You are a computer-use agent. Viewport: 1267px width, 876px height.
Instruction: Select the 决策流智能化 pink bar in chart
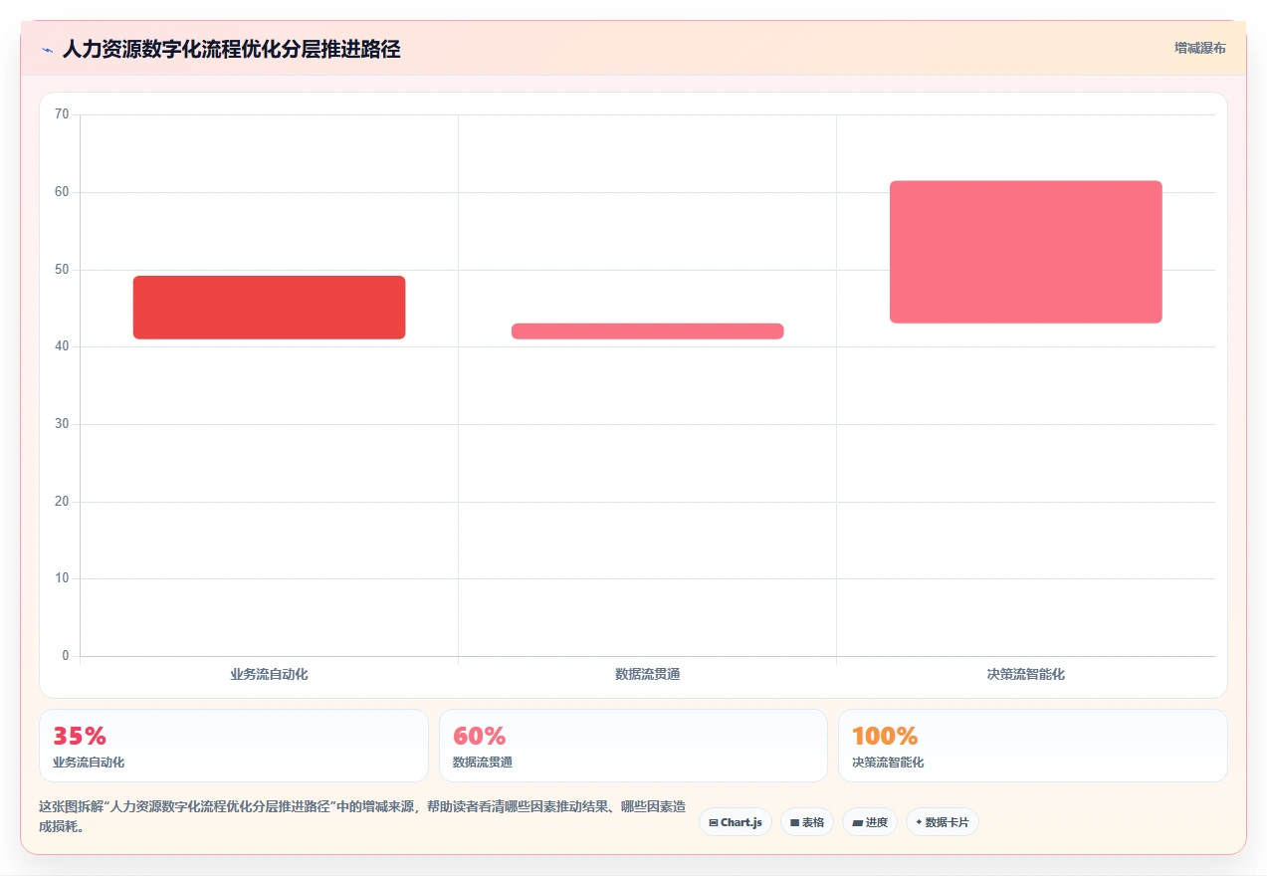(1026, 252)
